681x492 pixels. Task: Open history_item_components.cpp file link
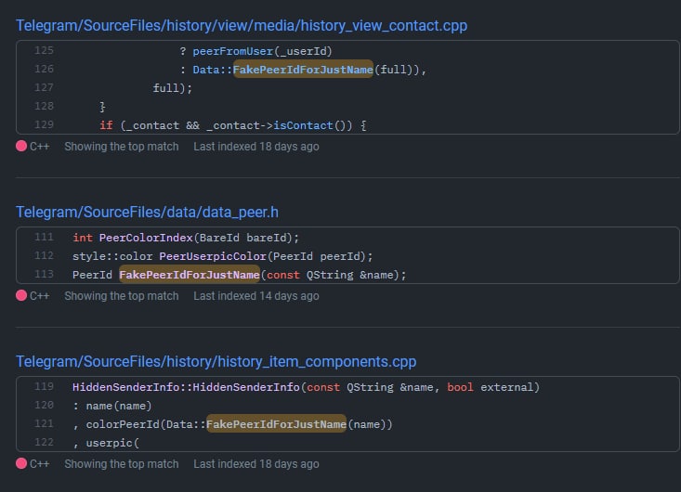[216, 361]
